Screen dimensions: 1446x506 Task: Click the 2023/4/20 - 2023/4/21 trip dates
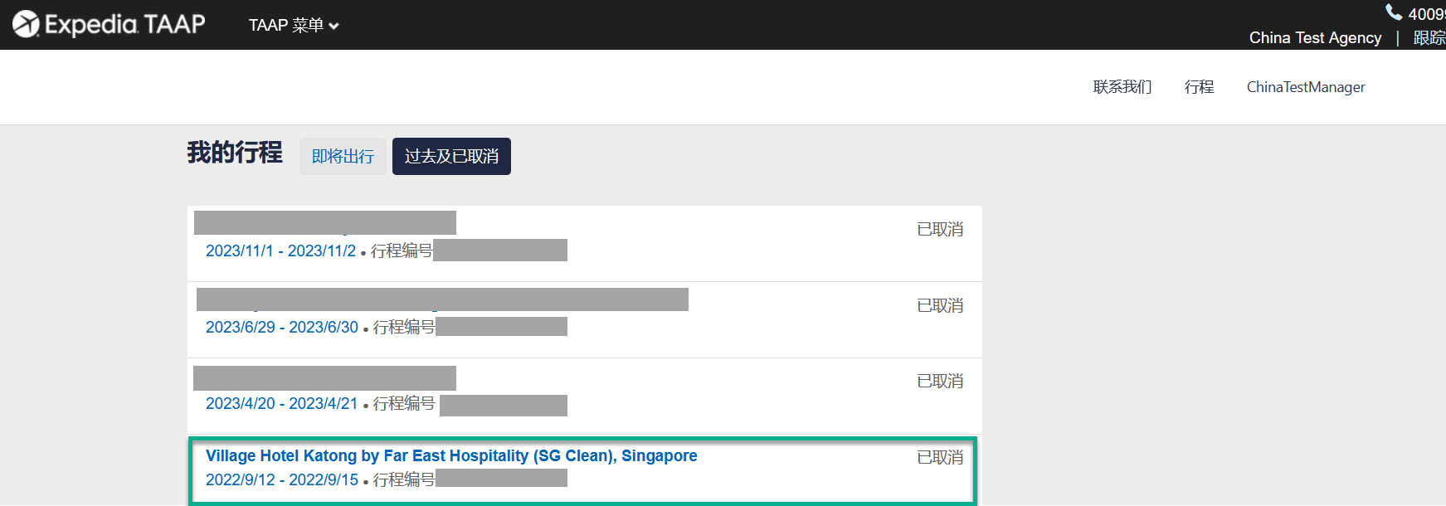coord(282,403)
